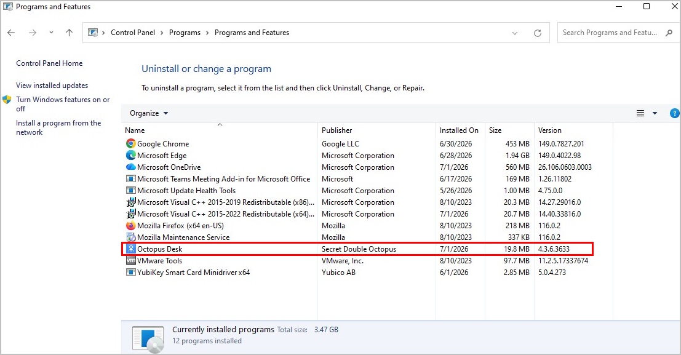Click version 4.3.6.3633 cell
The height and width of the screenshot is (355, 681).
tap(554, 249)
